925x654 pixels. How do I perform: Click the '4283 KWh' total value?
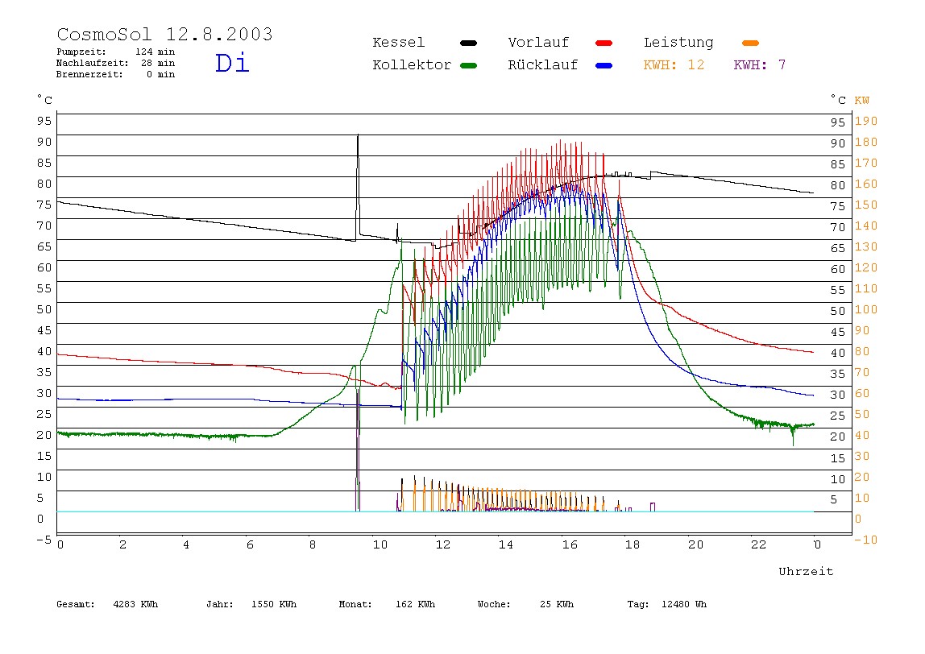[x=135, y=604]
